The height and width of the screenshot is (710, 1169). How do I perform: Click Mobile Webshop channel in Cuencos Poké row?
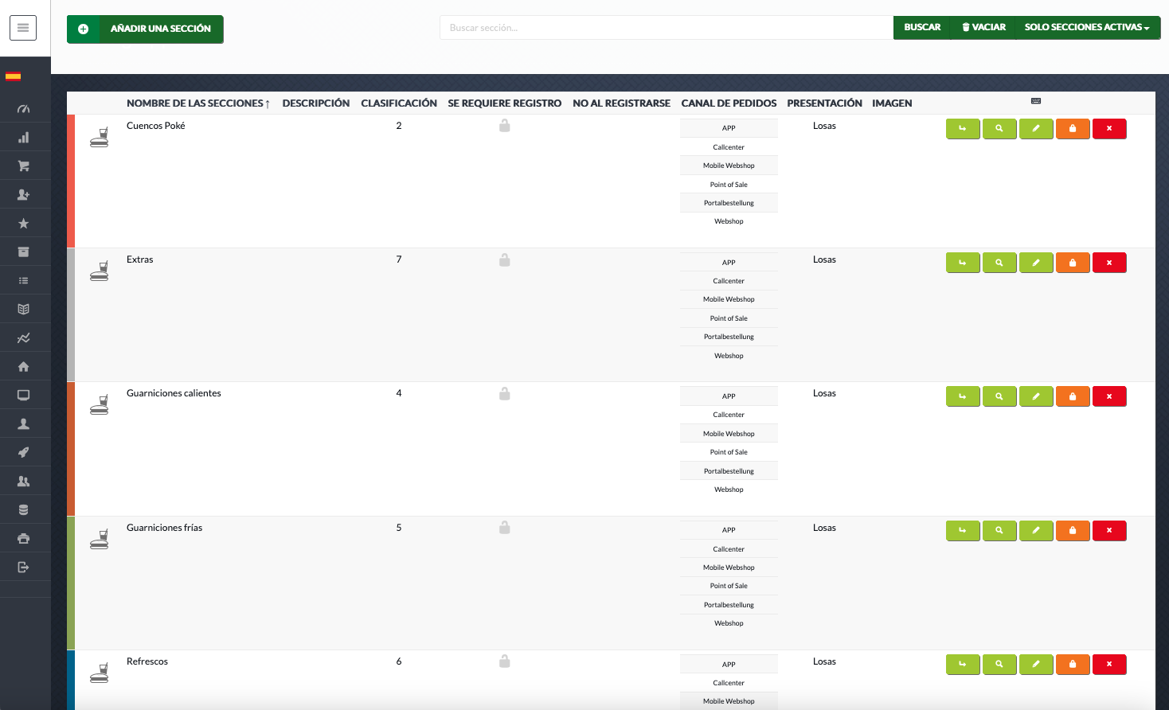(729, 166)
